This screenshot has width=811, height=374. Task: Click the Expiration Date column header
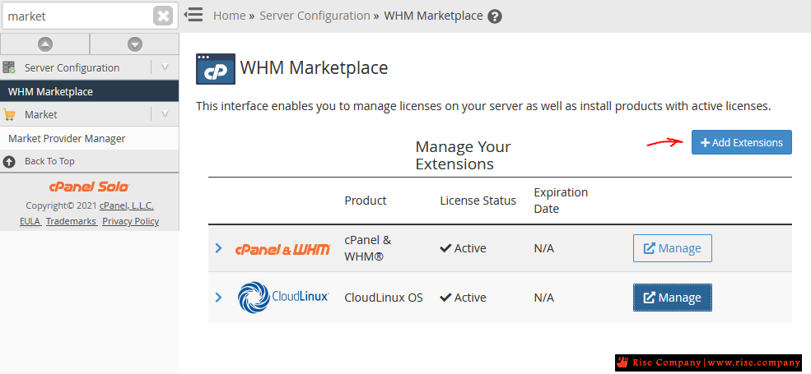(x=561, y=201)
